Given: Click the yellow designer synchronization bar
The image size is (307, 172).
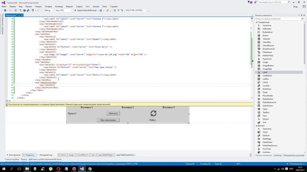Looking at the screenshot, I should 129,105.
